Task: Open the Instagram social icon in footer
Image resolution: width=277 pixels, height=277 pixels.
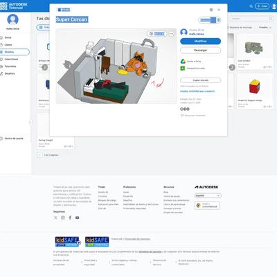Action: (63, 217)
